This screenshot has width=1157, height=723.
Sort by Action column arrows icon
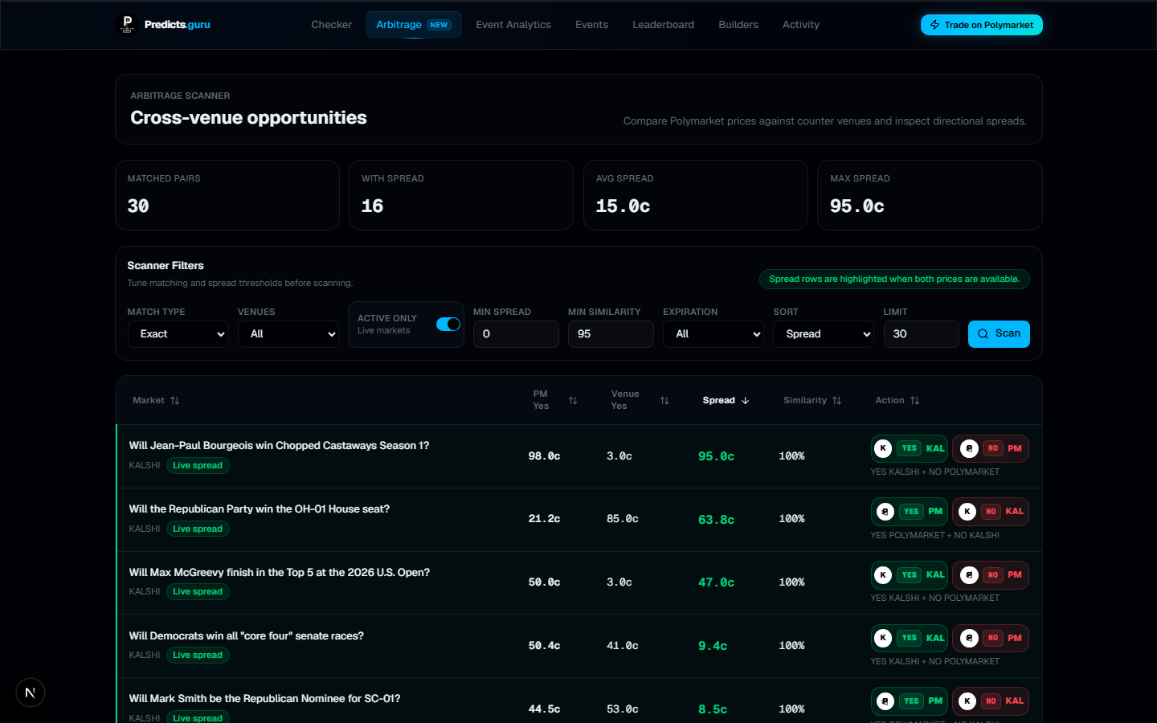[x=914, y=400]
